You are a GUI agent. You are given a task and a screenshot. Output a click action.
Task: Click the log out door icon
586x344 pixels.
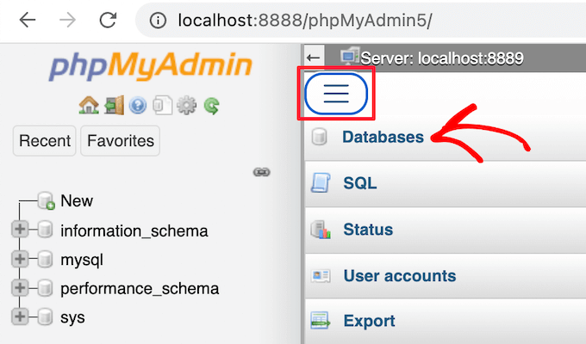(x=113, y=106)
